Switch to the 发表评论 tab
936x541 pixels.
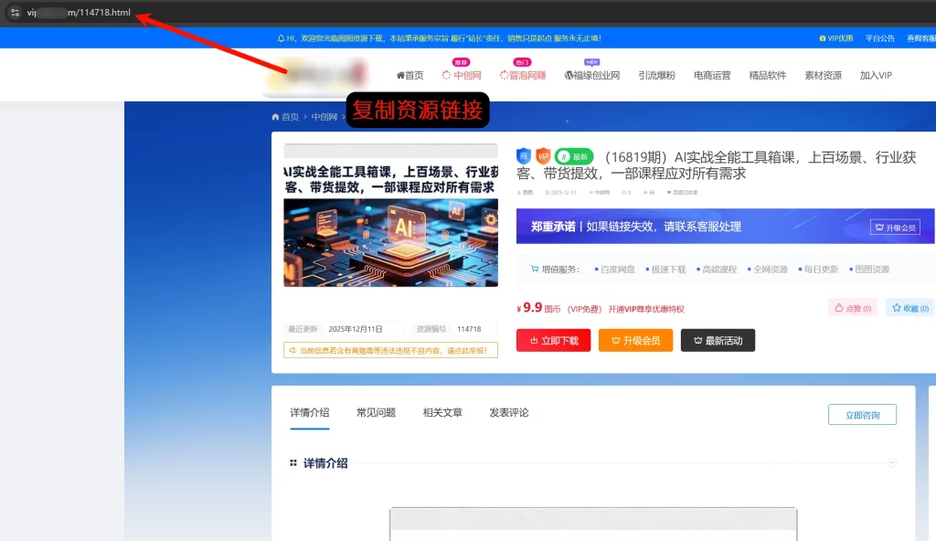pos(508,412)
